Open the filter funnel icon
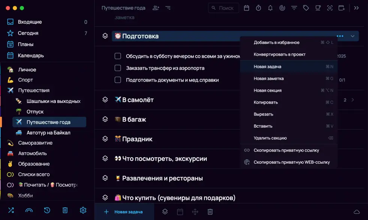 [x=294, y=8]
